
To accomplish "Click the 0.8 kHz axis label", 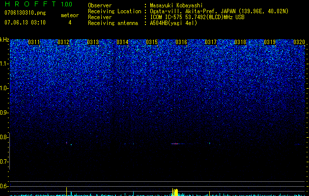I will pos(4,137).
